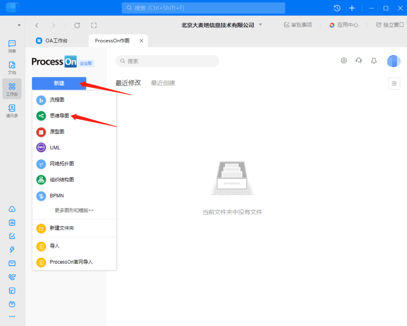Click the app logo in title bar
This screenshot has width=407, height=326.
coord(13,8)
